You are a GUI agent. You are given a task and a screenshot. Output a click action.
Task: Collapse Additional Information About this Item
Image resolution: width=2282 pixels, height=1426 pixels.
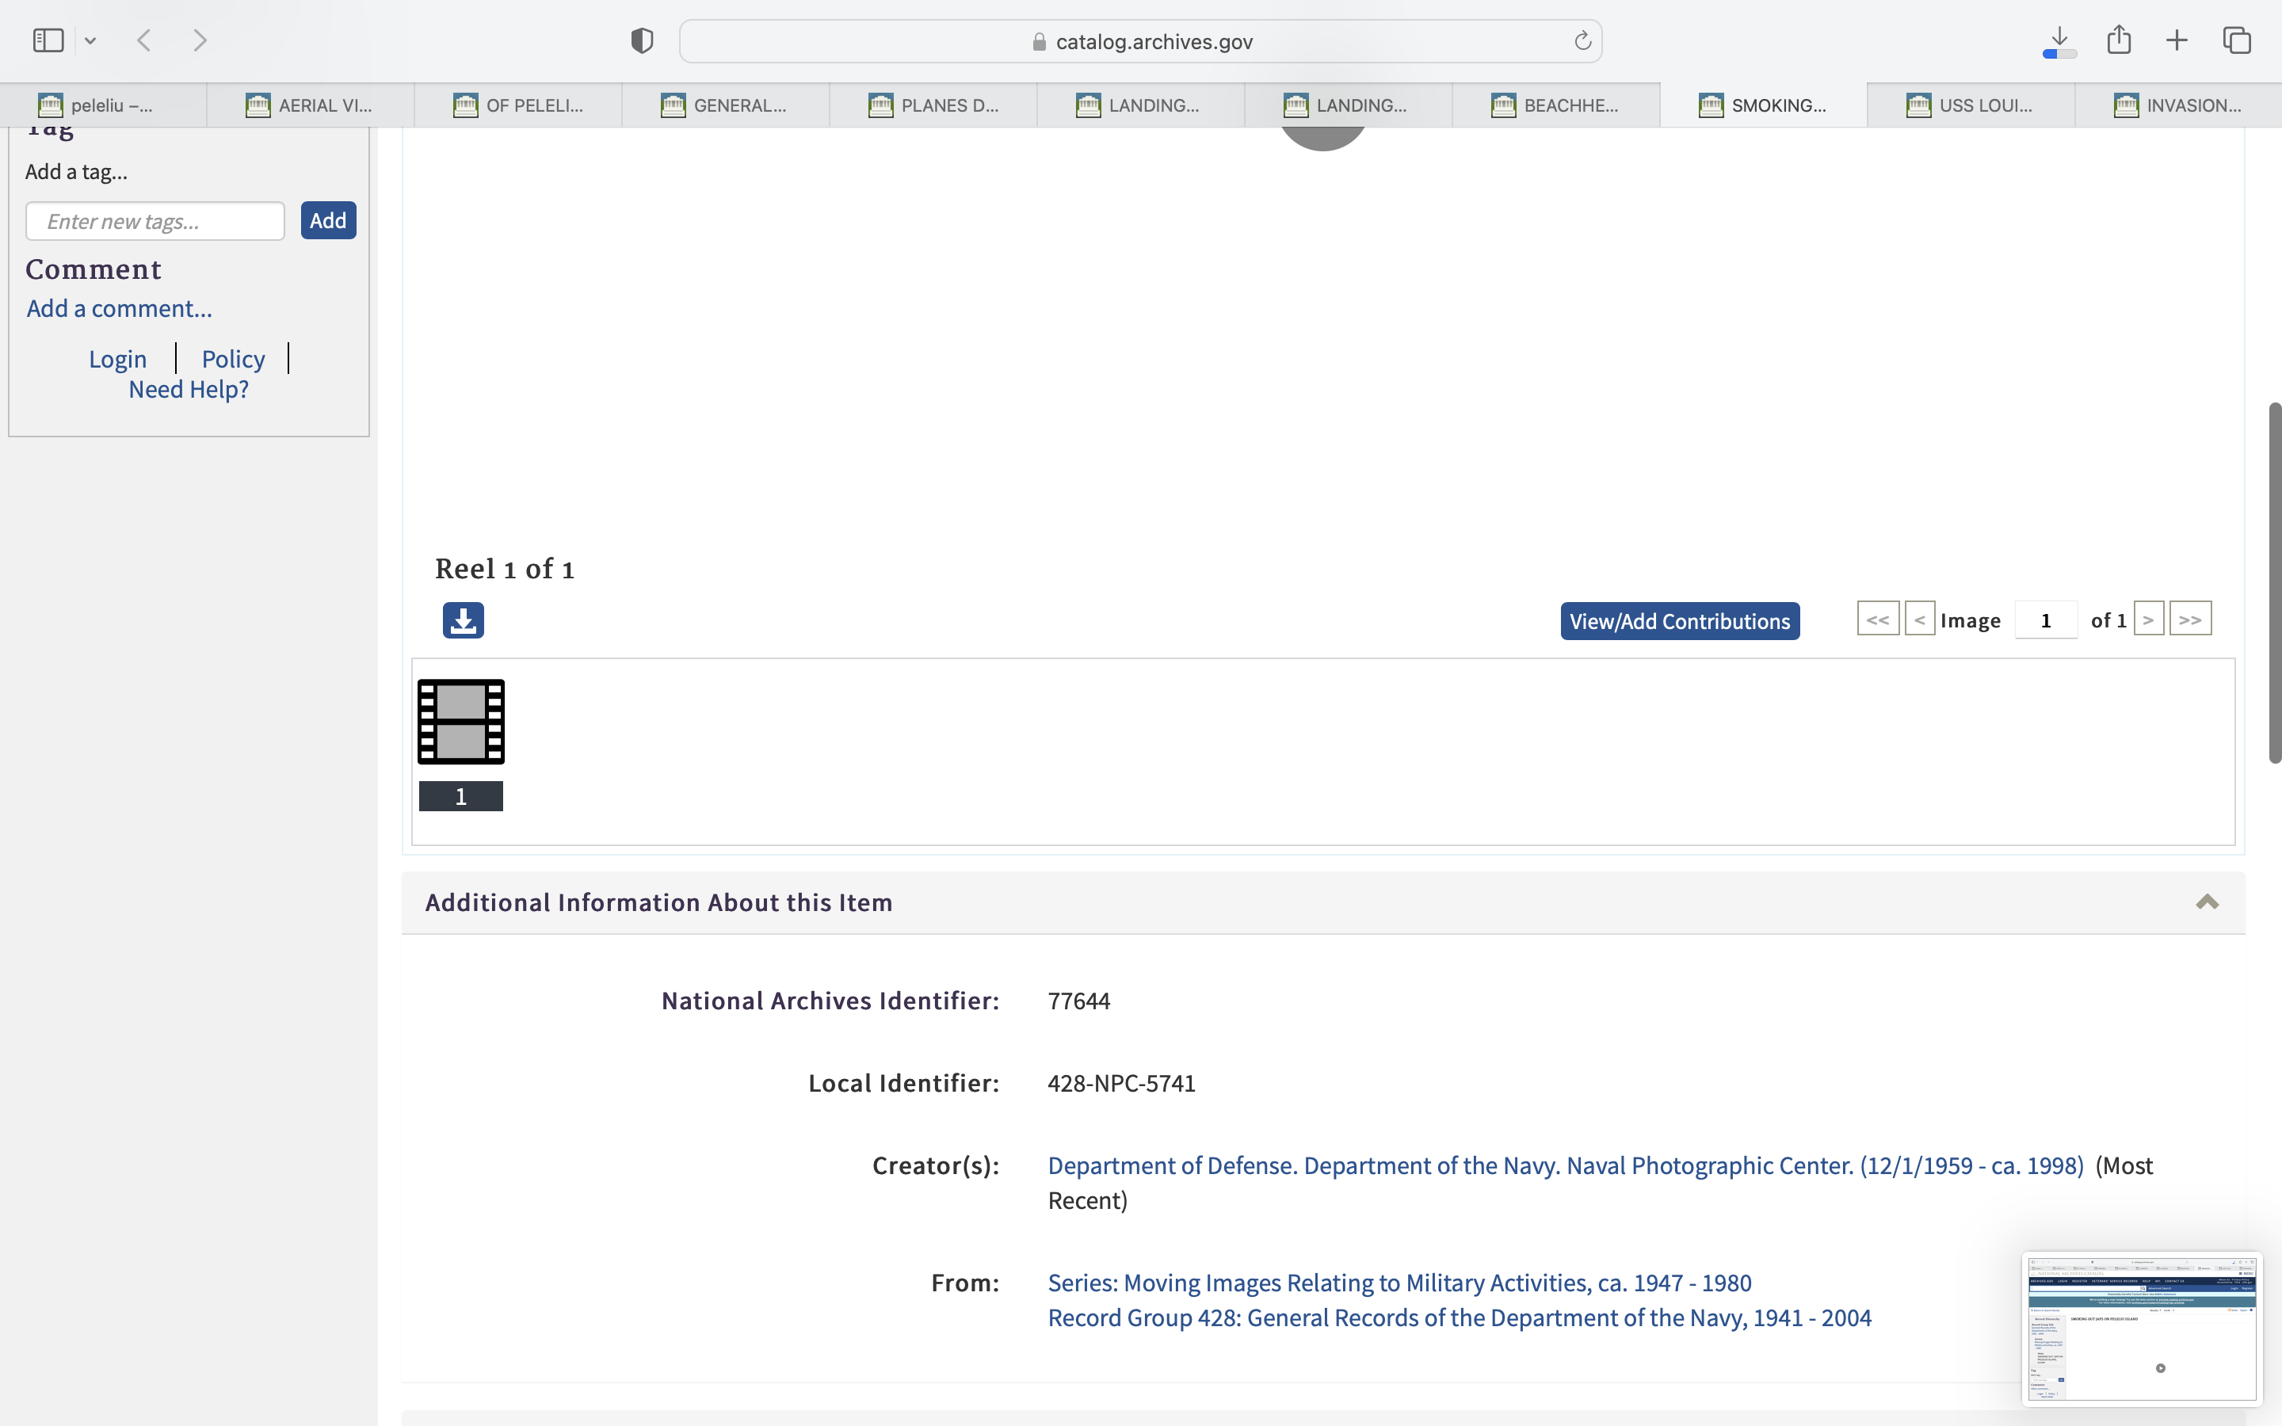click(2207, 902)
